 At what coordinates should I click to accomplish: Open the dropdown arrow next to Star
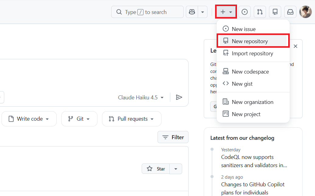coord(176,169)
